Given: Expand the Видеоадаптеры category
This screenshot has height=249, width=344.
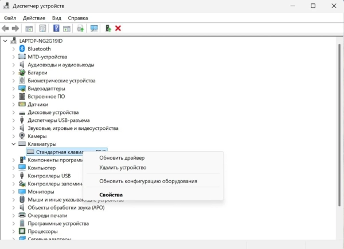Looking at the screenshot, I should (x=14, y=89).
